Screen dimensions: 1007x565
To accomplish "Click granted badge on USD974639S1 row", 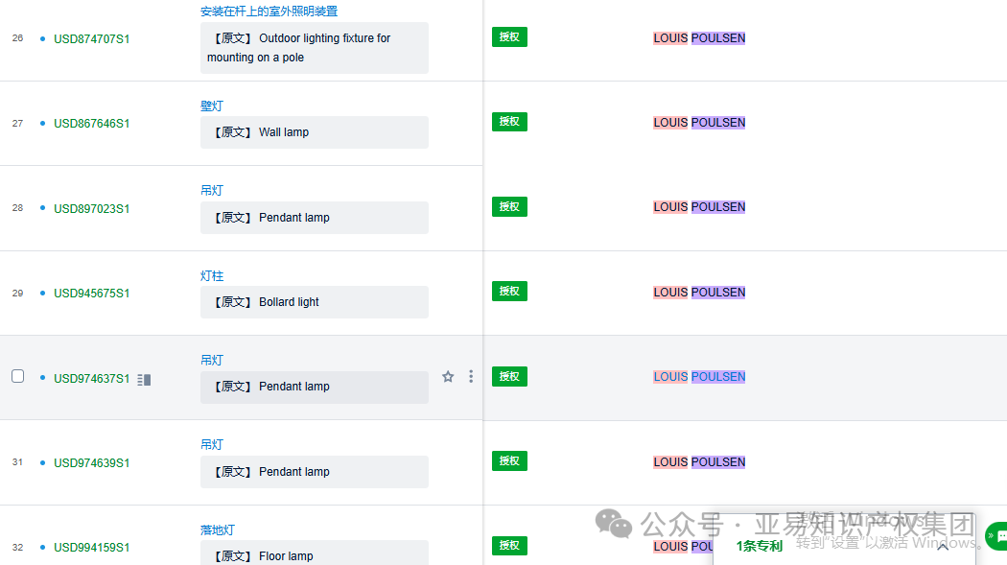I will click(509, 461).
